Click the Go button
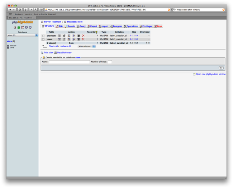The image size is (233, 188). click(221, 68)
